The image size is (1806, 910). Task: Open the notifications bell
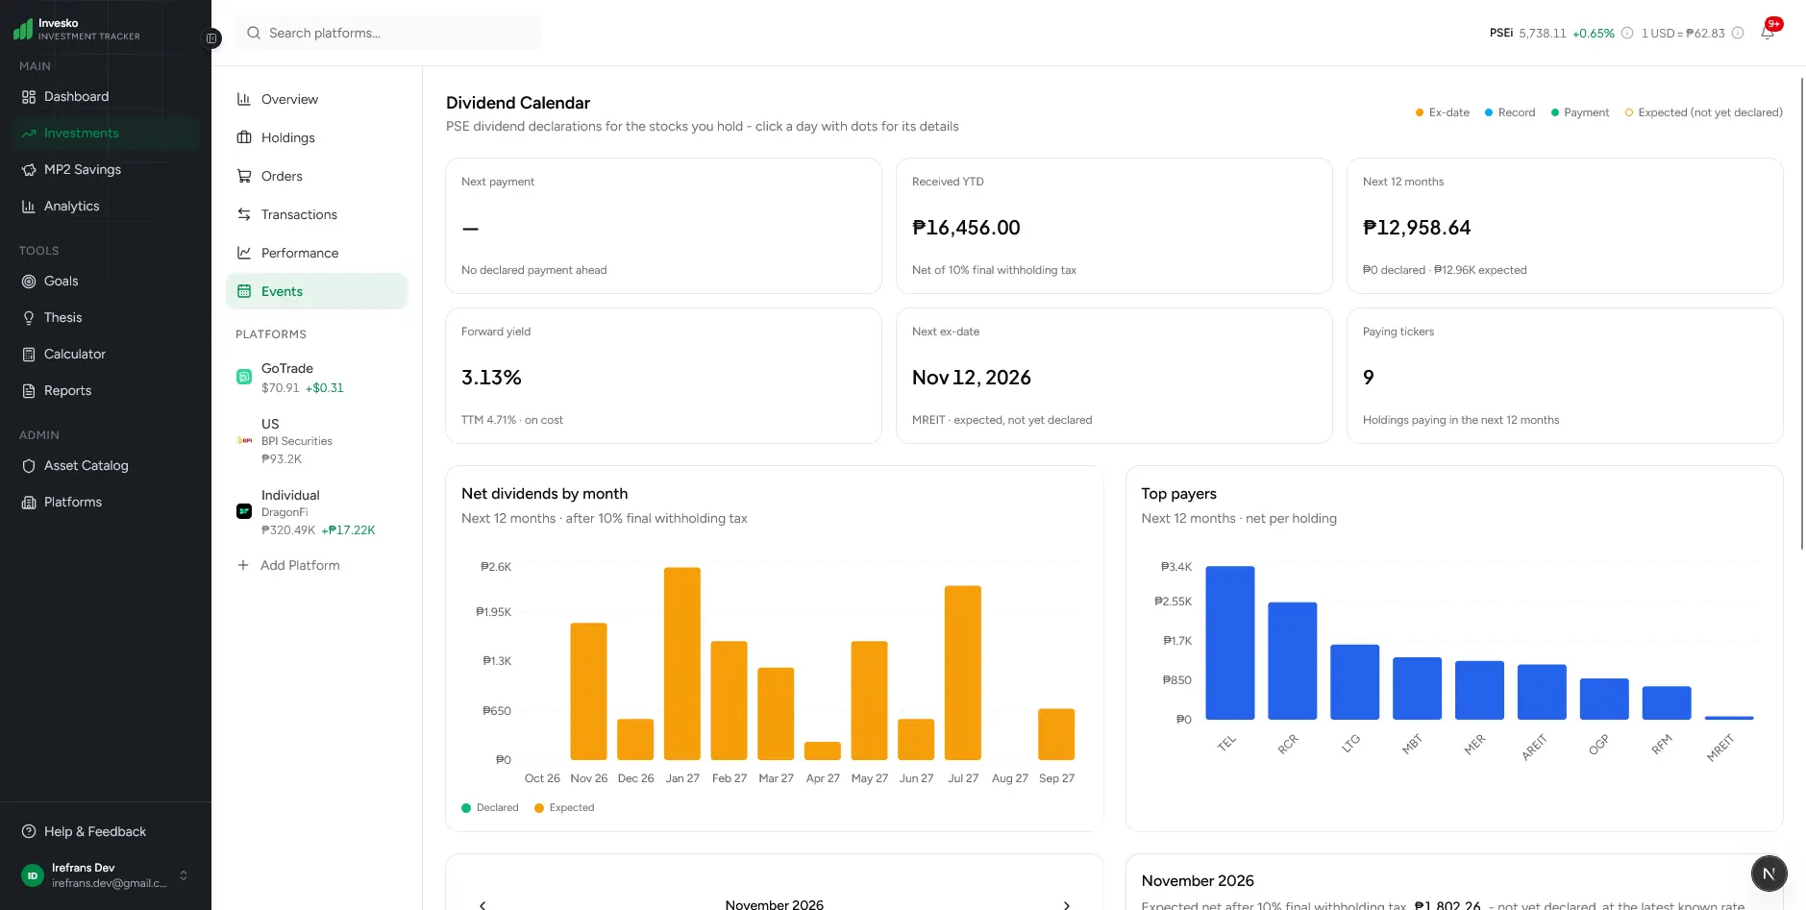pyautogui.click(x=1767, y=33)
